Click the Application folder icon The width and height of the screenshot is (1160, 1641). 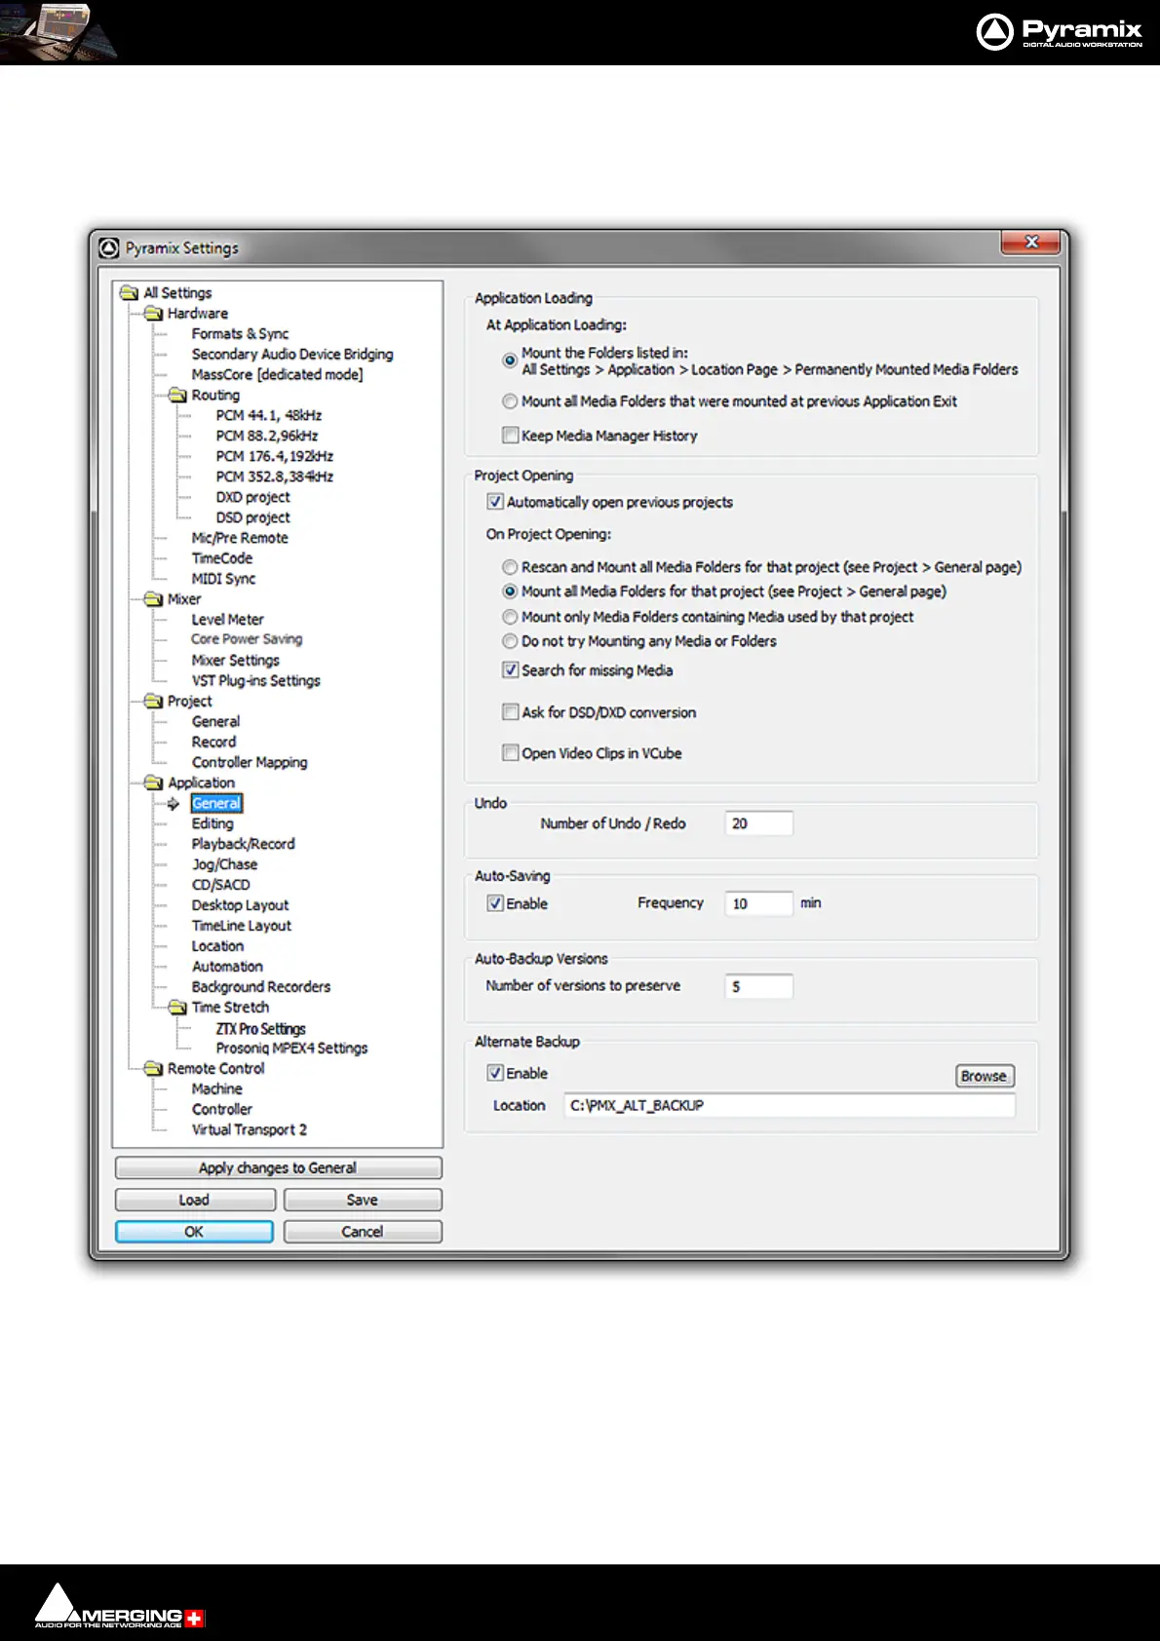tap(153, 782)
